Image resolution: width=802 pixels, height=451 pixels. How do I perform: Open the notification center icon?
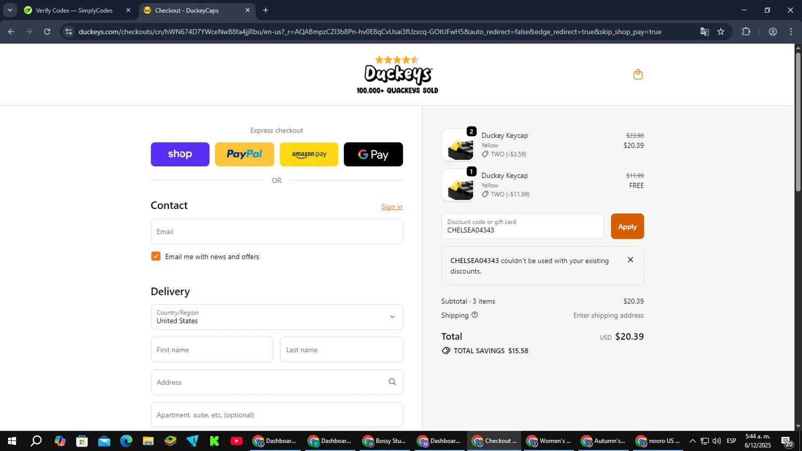pos(786,441)
